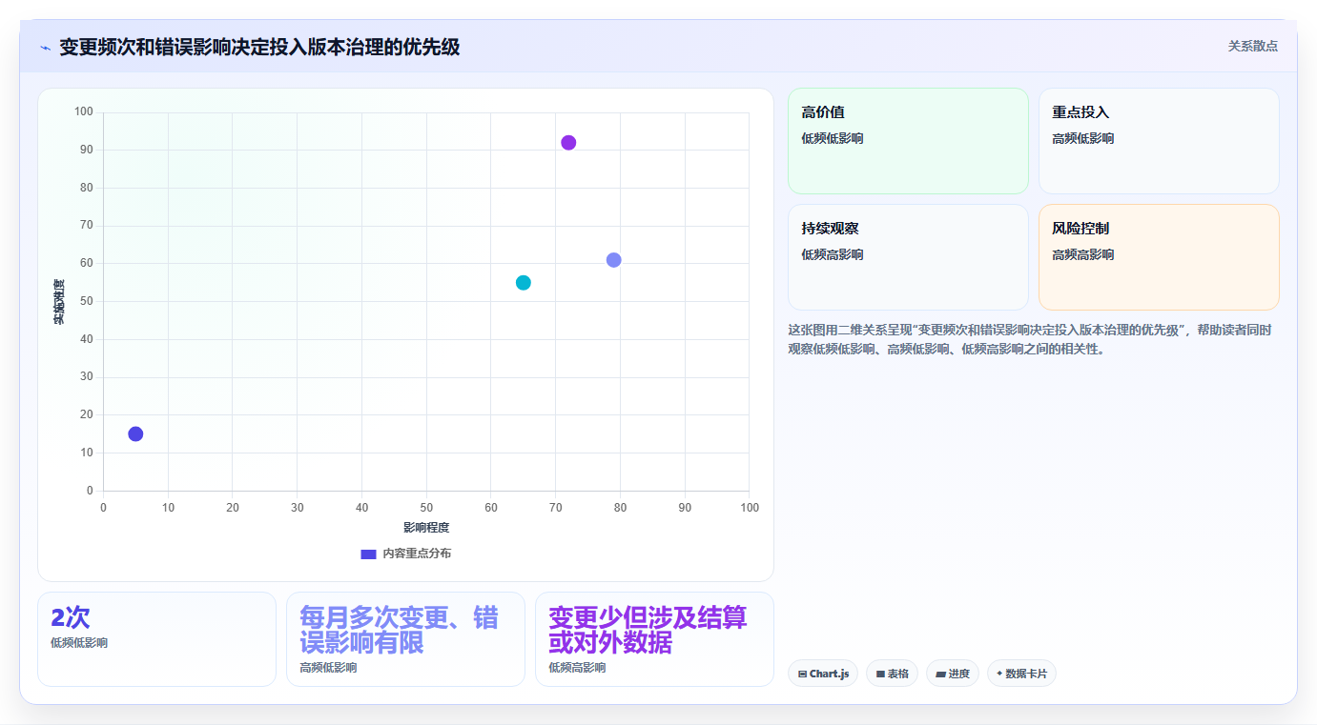Image resolution: width=1317 pixels, height=725 pixels.
Task: Click the 进度 tag chip
Action: point(953,674)
